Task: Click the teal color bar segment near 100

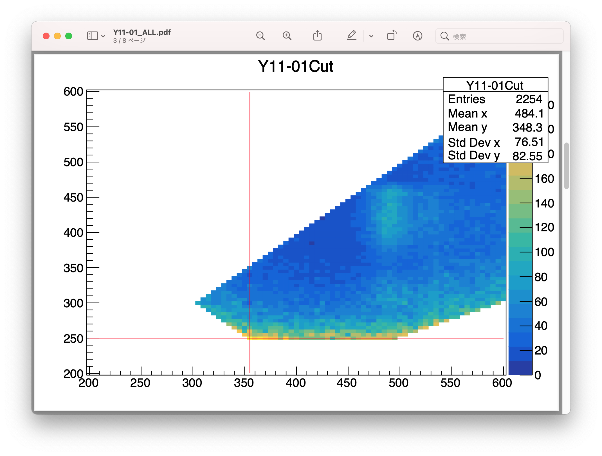Action: point(520,254)
